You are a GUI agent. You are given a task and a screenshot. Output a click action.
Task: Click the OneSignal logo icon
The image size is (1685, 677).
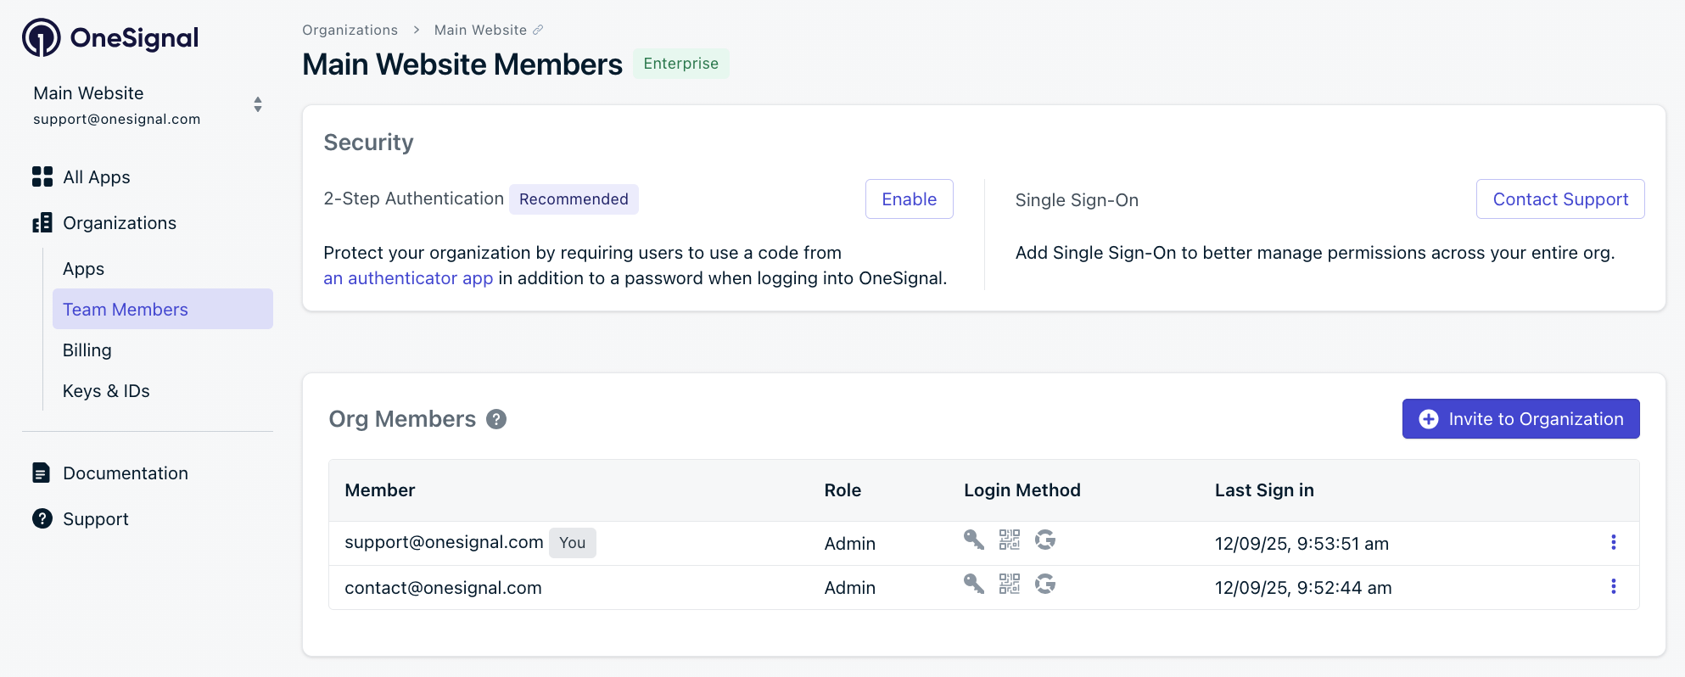[41, 37]
